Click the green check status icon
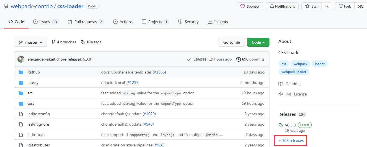 [x=189, y=59]
